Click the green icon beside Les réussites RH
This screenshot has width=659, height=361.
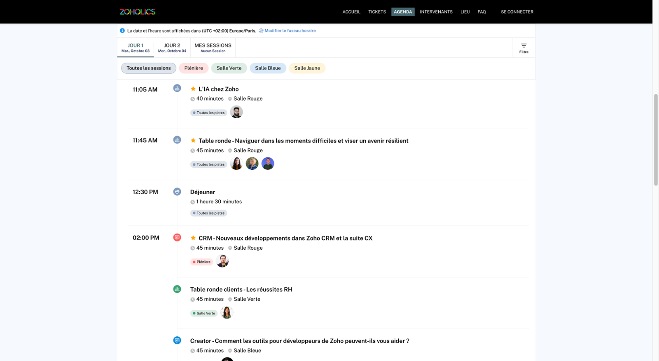coord(177,289)
